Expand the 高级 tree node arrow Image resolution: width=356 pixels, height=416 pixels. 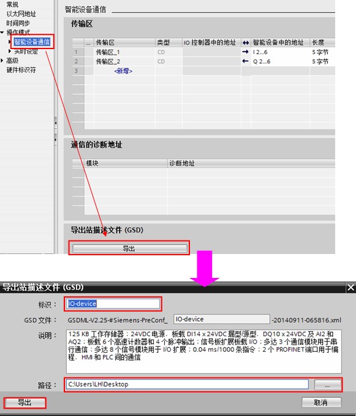[x=2, y=61]
